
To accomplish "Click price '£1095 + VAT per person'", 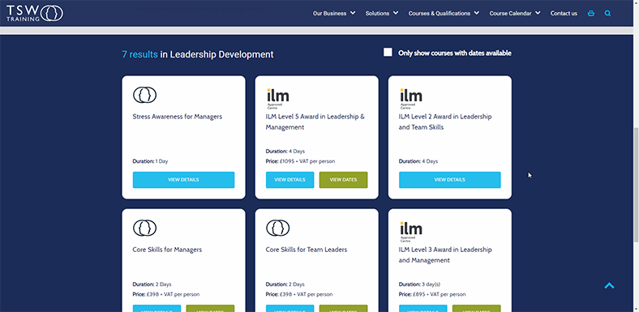I will pos(300,161).
